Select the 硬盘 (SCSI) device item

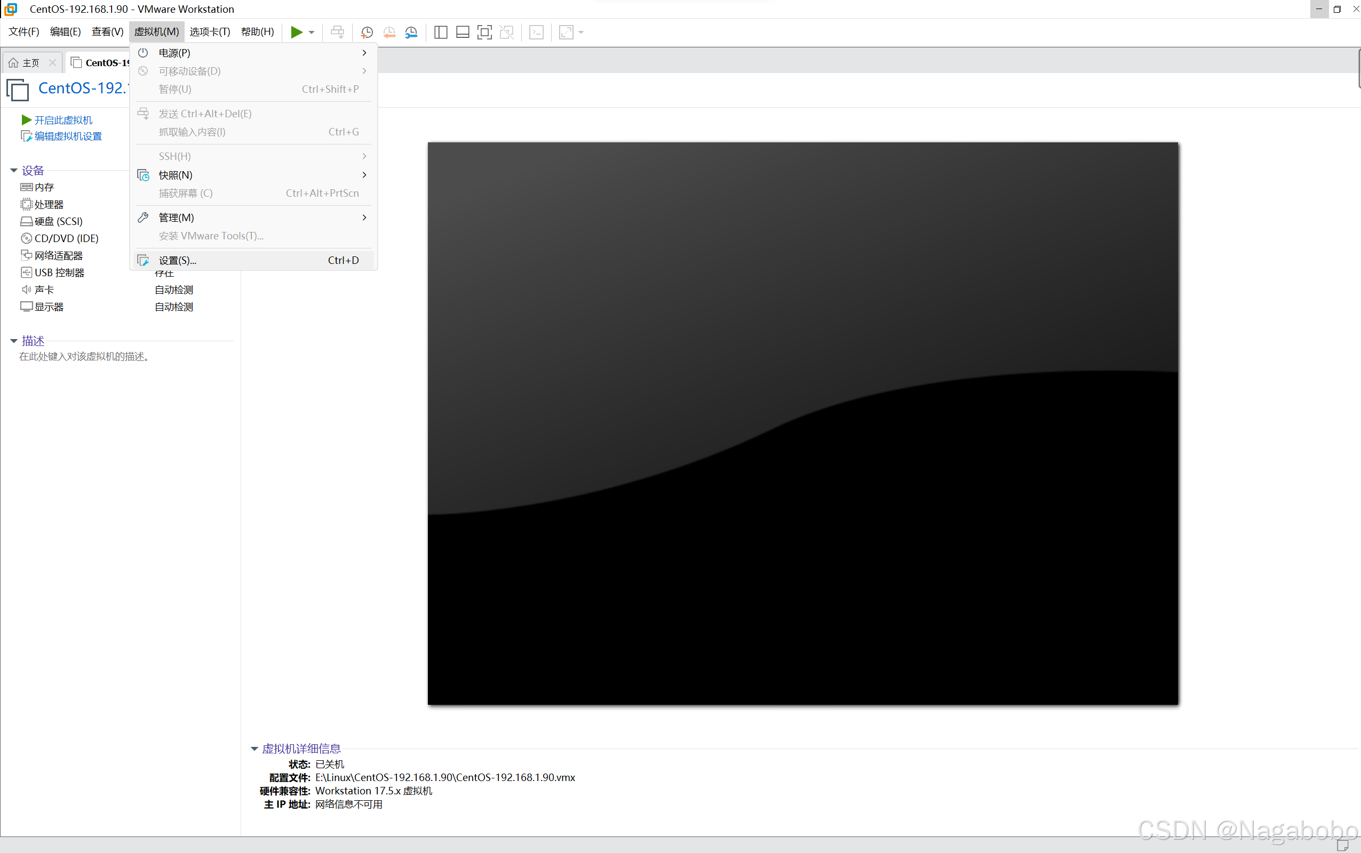click(x=58, y=221)
